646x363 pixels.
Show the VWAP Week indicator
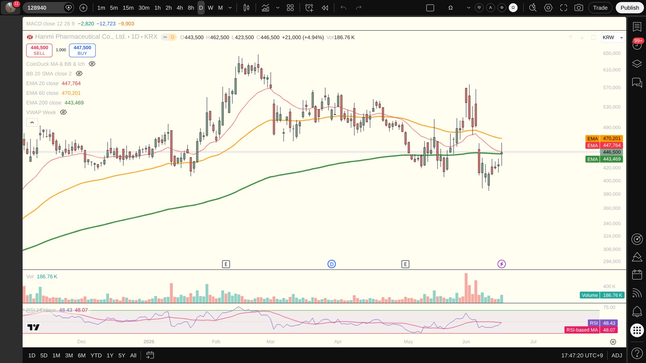pos(63,112)
